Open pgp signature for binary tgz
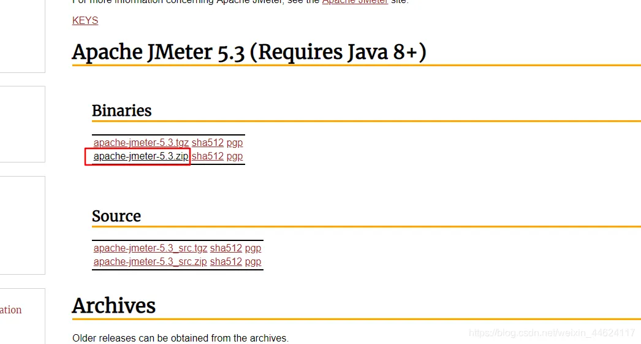The height and width of the screenshot is (344, 641). point(235,143)
